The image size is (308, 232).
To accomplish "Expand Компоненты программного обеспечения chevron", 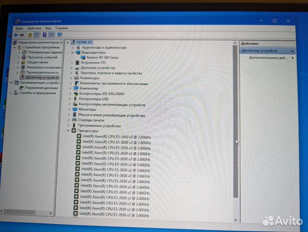I will [x=71, y=83].
